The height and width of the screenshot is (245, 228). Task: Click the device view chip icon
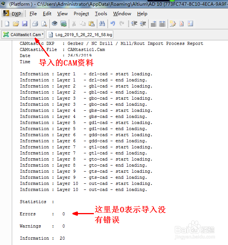[55, 24]
